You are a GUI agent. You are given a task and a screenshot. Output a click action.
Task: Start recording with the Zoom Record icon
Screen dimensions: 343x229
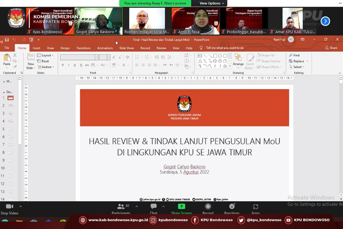tap(208, 207)
